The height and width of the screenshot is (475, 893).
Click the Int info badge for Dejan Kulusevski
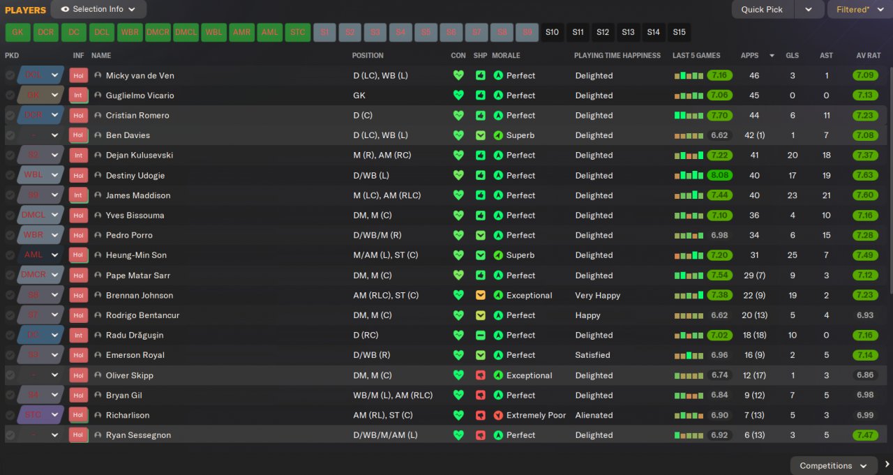(78, 155)
